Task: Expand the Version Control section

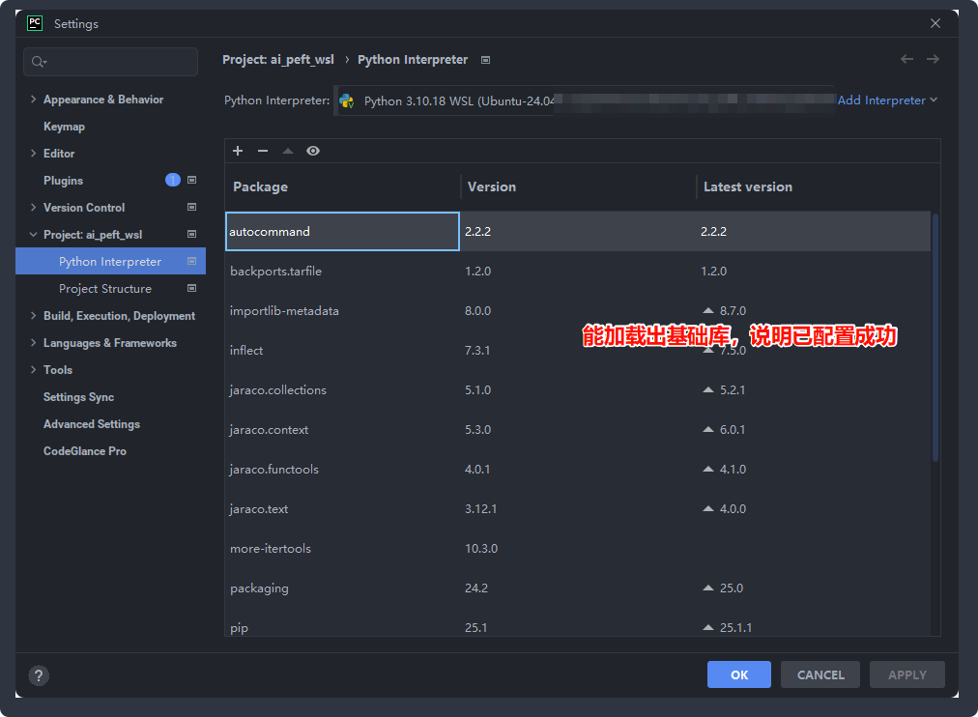Action: tap(33, 207)
